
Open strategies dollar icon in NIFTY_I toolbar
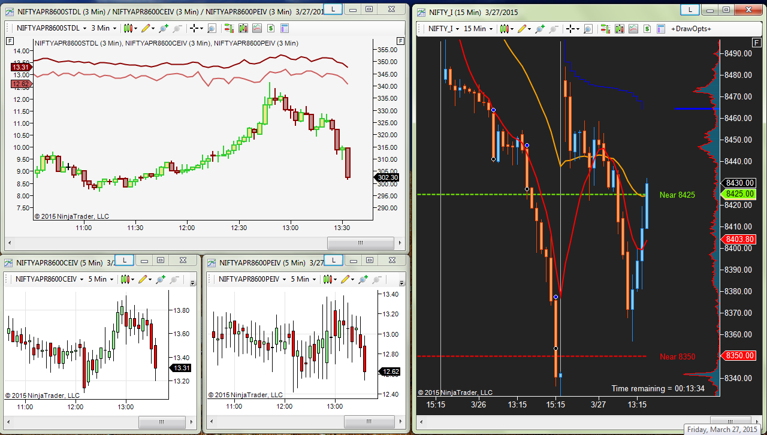click(647, 29)
